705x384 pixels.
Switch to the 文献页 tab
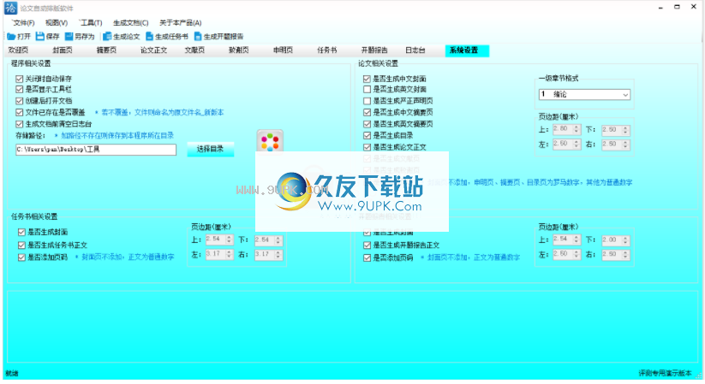(194, 50)
